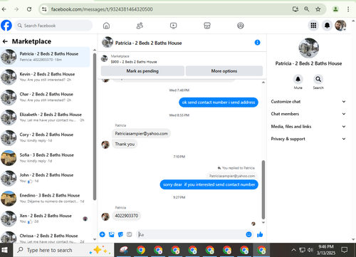This screenshot has height=257, width=356.
Task: Open more actions plus icon in composer
Action: (x=103, y=234)
